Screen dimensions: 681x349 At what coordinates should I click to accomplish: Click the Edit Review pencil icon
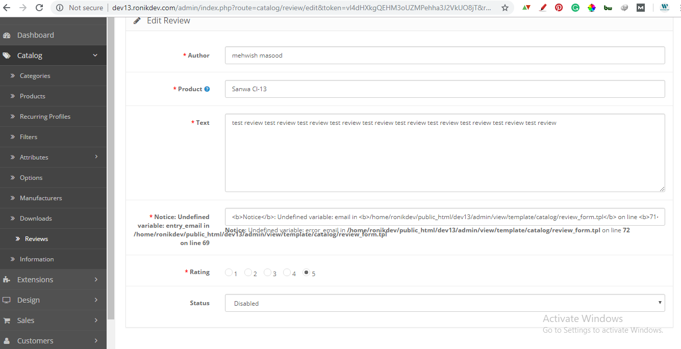[137, 21]
